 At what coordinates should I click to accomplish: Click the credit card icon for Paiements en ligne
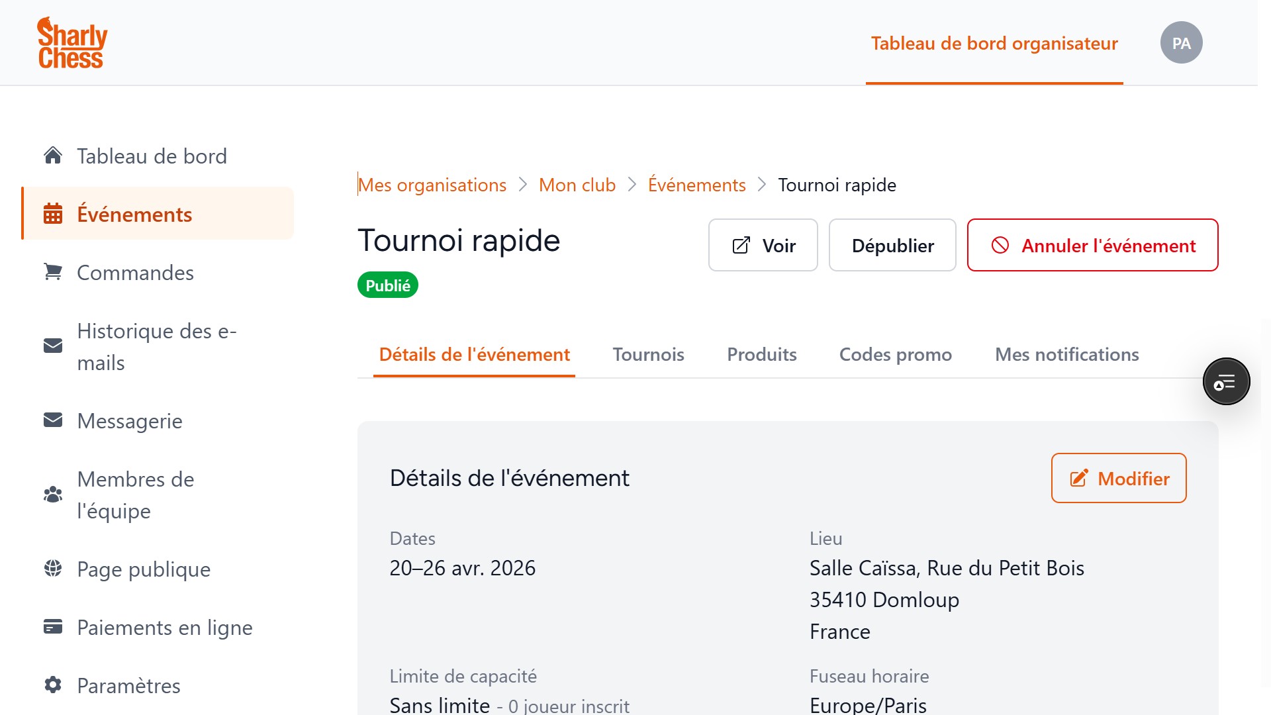coord(53,627)
